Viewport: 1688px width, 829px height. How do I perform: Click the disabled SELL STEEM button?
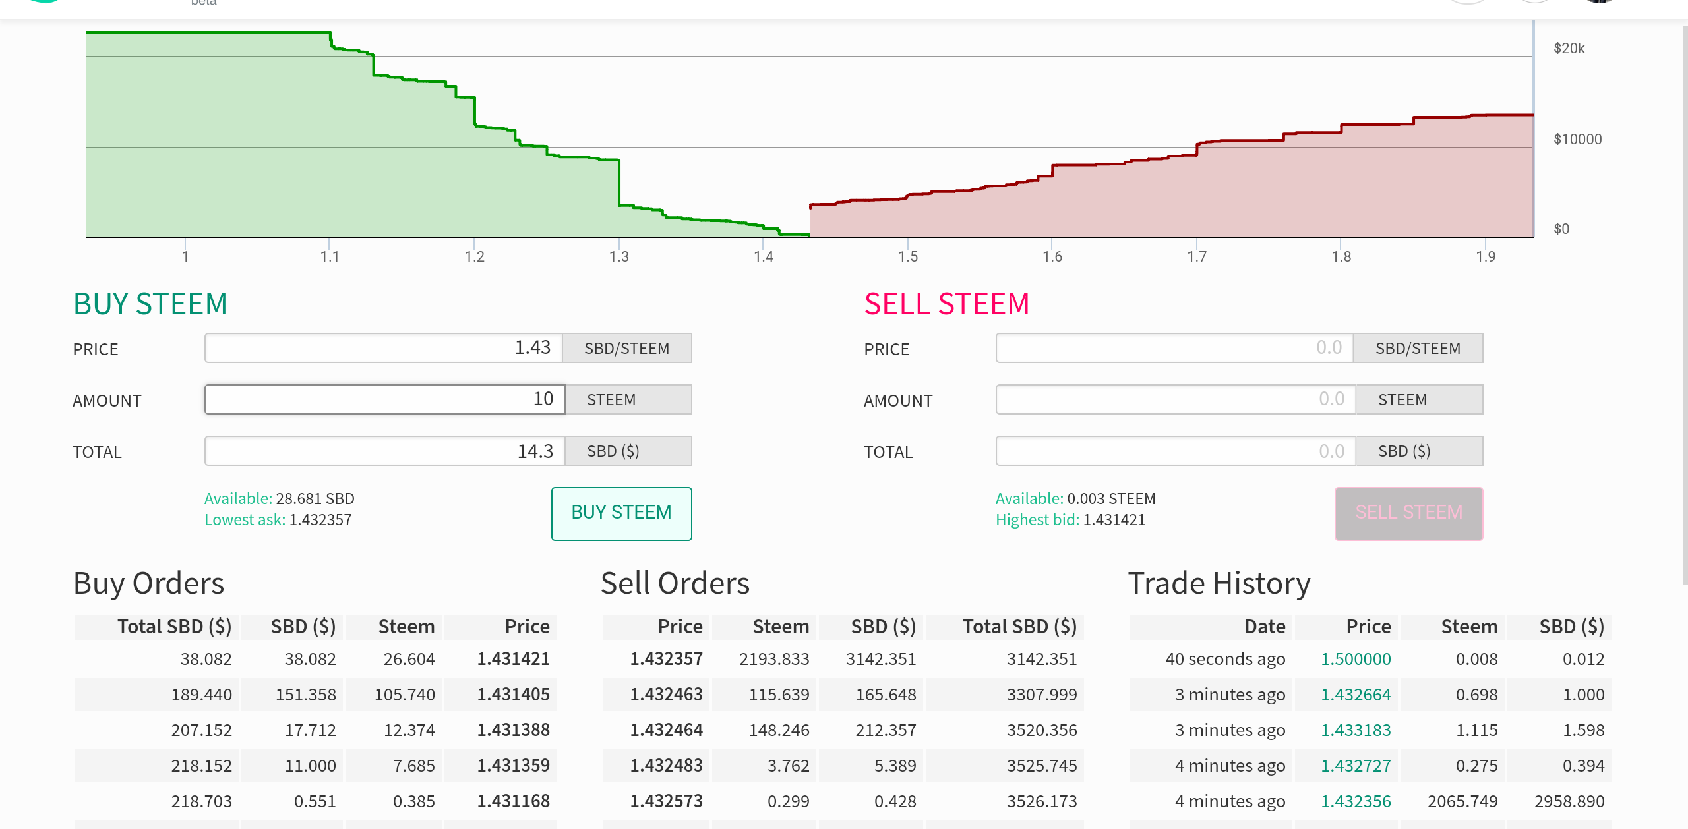tap(1408, 513)
